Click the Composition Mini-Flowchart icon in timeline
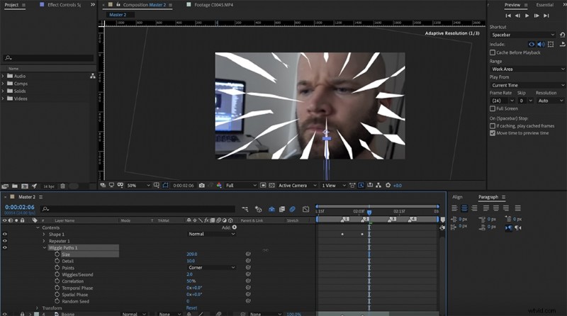The width and height of the screenshot is (567, 316). [x=245, y=209]
